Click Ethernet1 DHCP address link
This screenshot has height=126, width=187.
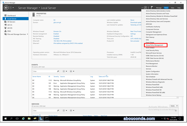68,43
